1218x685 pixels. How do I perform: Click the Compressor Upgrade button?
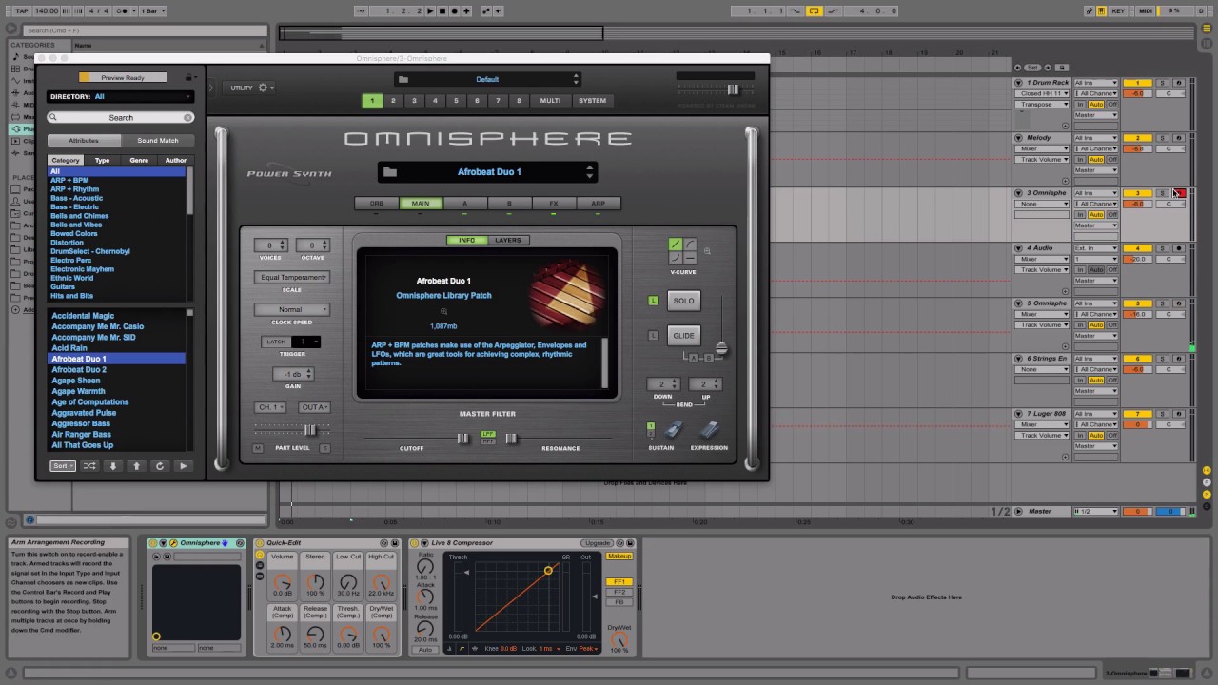[x=597, y=543]
